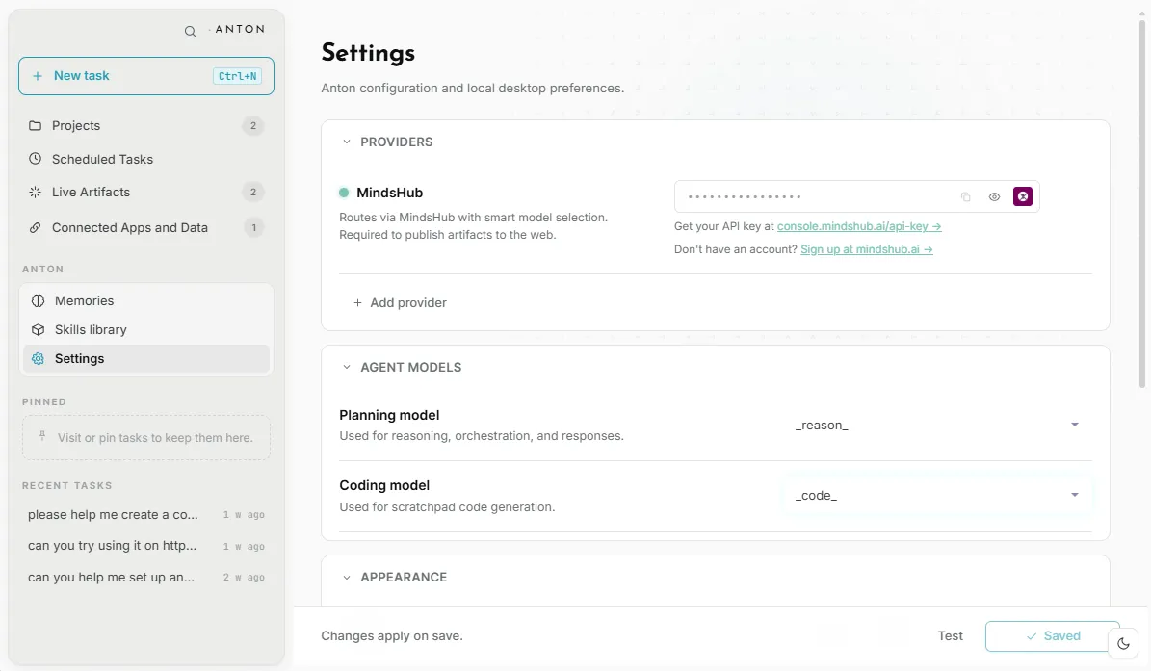The height and width of the screenshot is (671, 1151).
Task: Create a New task
Action: [146, 76]
